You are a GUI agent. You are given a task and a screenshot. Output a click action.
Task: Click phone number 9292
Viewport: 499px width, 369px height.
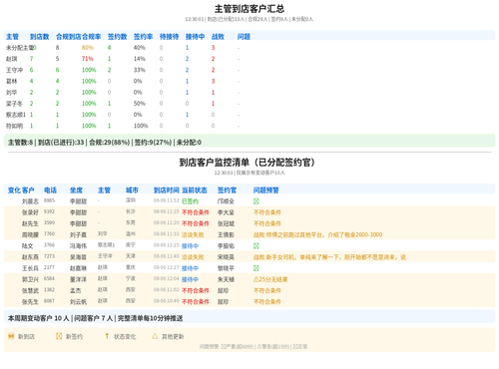point(49,211)
